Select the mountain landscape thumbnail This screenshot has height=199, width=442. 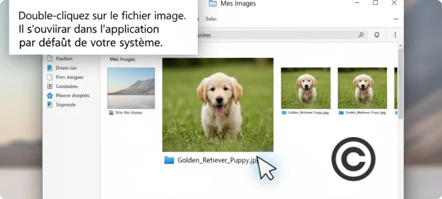131,88
